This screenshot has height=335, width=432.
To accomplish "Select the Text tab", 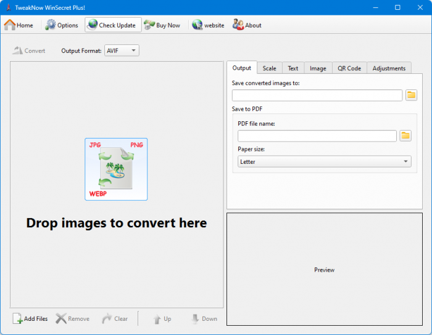I will click(x=293, y=68).
